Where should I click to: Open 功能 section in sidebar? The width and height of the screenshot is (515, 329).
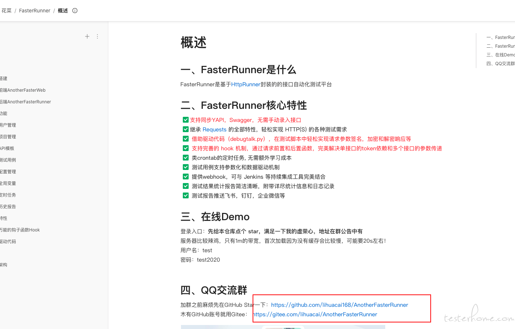click(x=4, y=114)
